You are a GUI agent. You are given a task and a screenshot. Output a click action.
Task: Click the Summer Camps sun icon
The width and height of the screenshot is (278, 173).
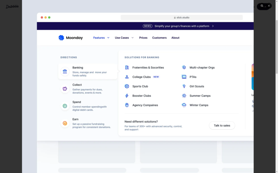[x=184, y=96]
